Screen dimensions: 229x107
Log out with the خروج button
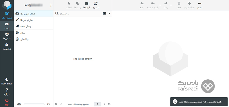[7, 102]
